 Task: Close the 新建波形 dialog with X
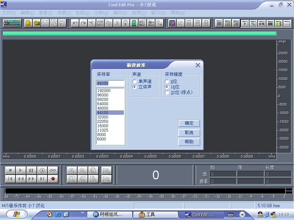coord(198,65)
